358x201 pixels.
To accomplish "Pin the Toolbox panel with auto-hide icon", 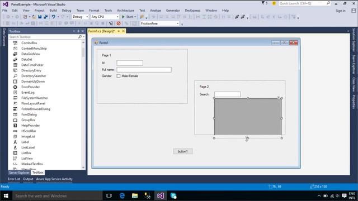I will (x=78, y=31).
